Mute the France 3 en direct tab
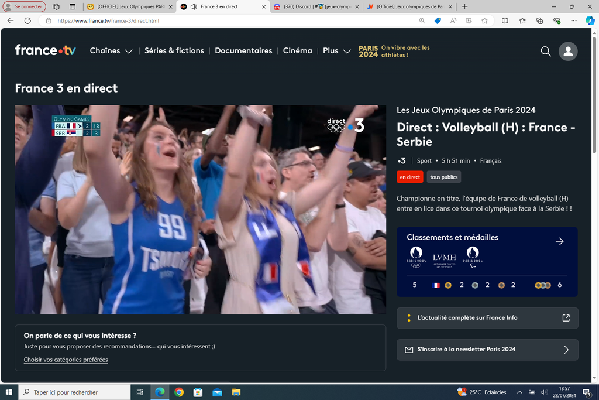Viewport: 599px width, 400px height. [x=194, y=6]
